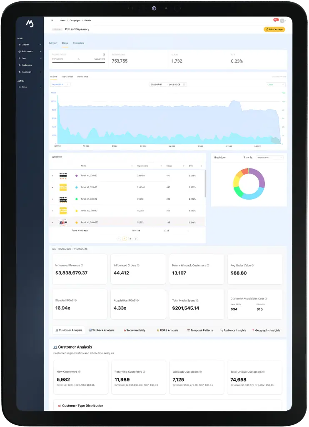Click the Blended ROAS info icon

point(76,300)
